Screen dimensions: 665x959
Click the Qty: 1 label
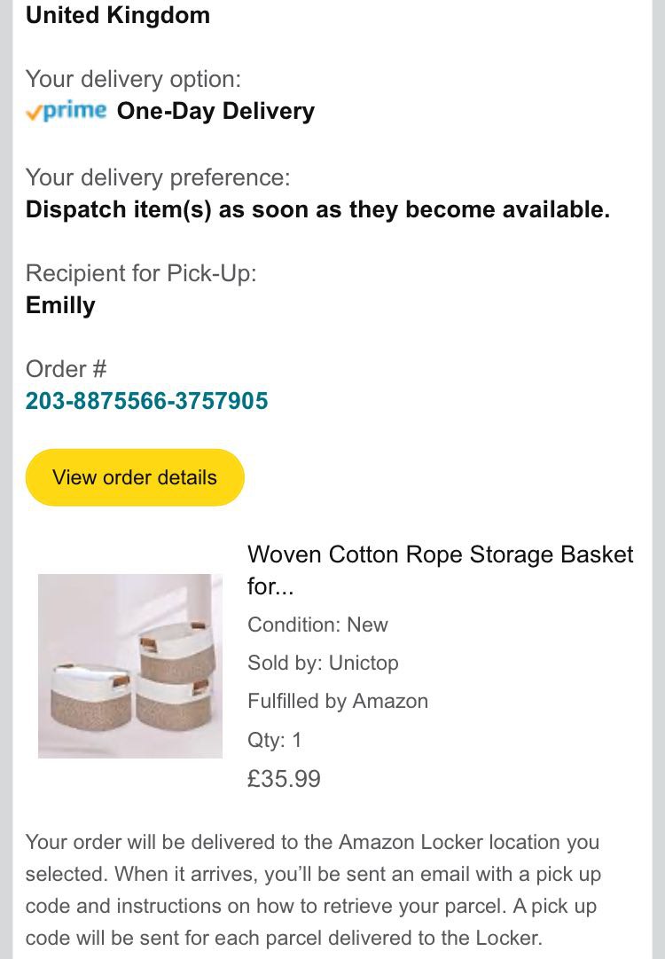click(x=274, y=739)
